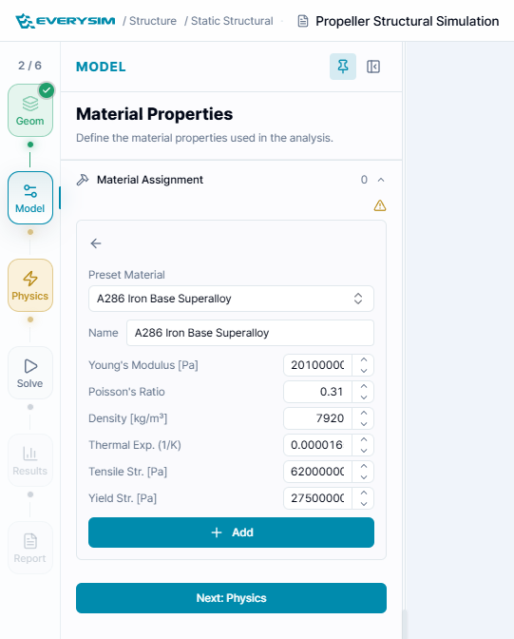Collapse the Material Assignment section

(x=381, y=180)
